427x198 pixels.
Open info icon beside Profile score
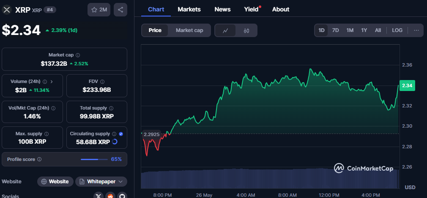click(x=39, y=159)
